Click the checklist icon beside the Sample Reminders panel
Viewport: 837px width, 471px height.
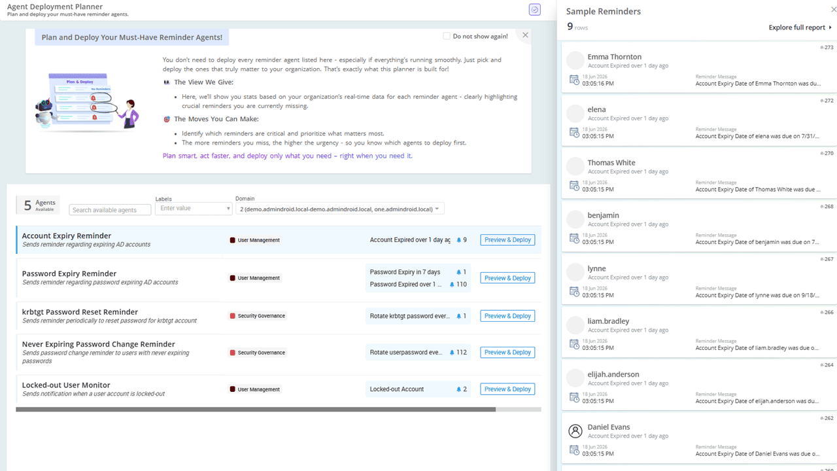coord(534,10)
